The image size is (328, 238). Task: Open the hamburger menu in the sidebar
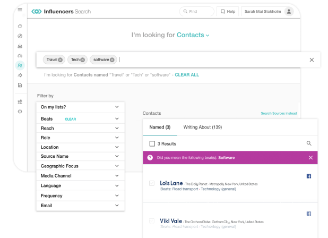click(20, 11)
